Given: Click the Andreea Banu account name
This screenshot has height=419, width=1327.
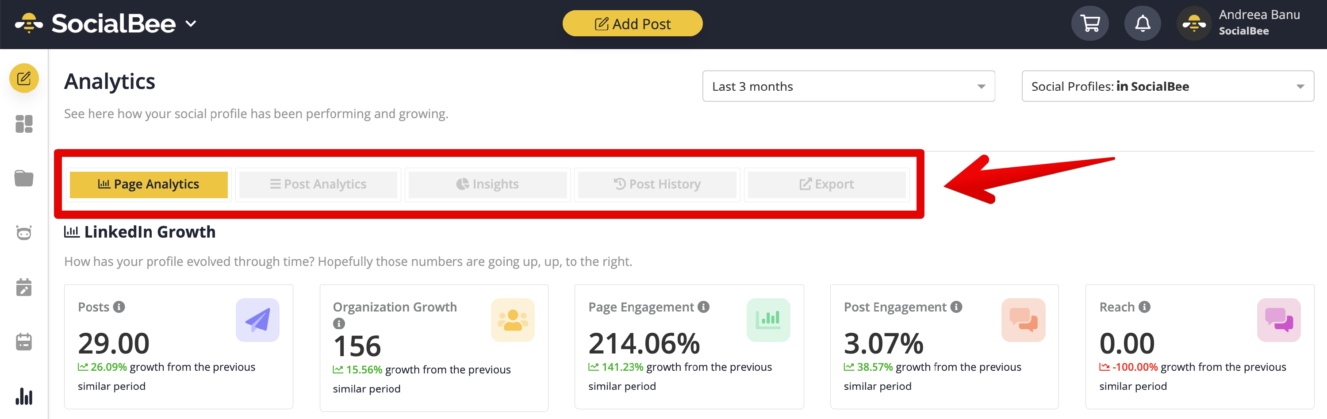Looking at the screenshot, I should (1258, 15).
